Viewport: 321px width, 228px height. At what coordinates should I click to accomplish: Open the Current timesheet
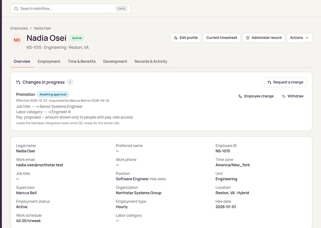(222, 38)
